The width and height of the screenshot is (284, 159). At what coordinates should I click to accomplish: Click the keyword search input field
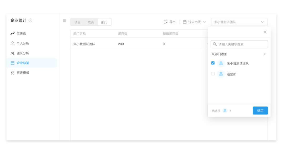[242, 44]
